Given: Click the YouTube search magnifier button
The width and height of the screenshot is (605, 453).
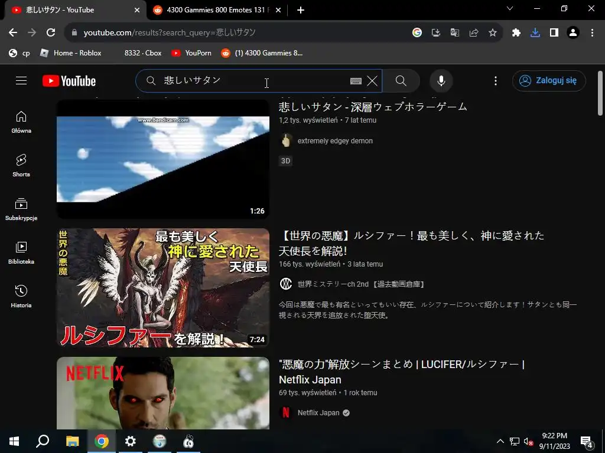Looking at the screenshot, I should click(x=401, y=81).
